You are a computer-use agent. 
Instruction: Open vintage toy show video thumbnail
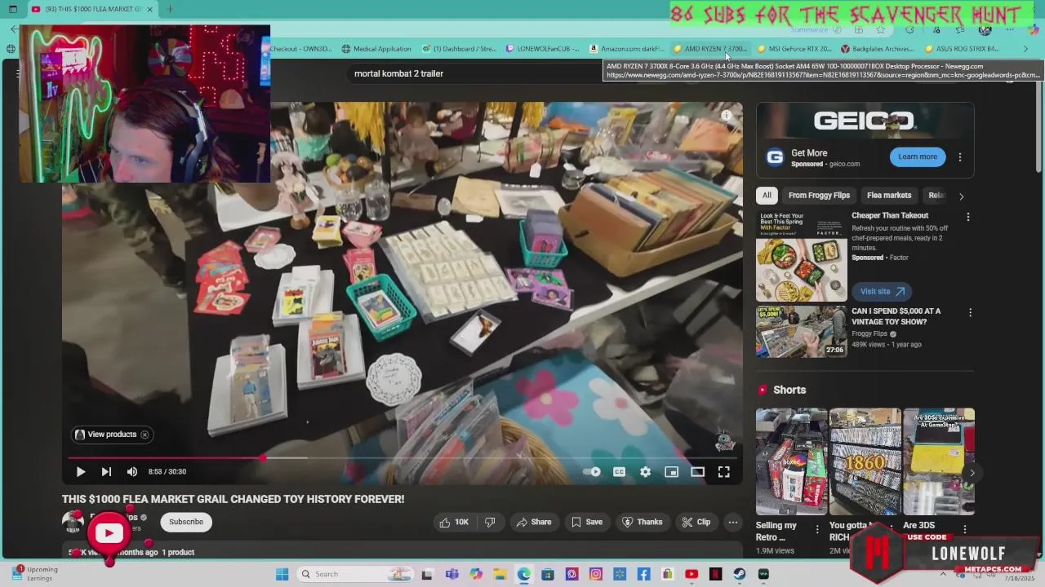tap(801, 331)
